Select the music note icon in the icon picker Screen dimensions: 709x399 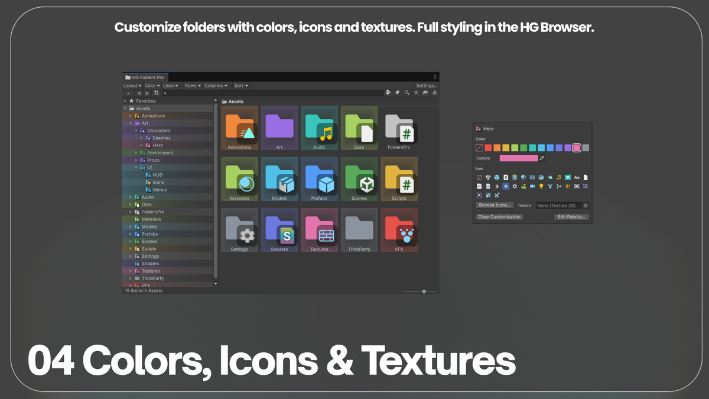(x=559, y=177)
